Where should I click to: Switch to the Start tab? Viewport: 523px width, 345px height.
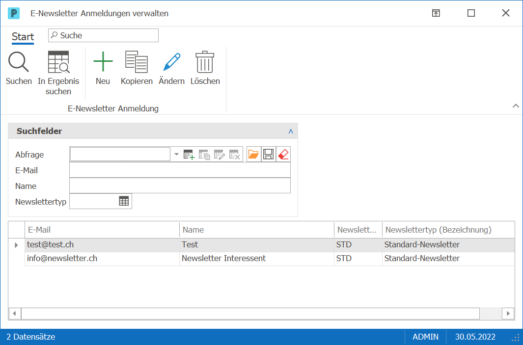coord(23,36)
